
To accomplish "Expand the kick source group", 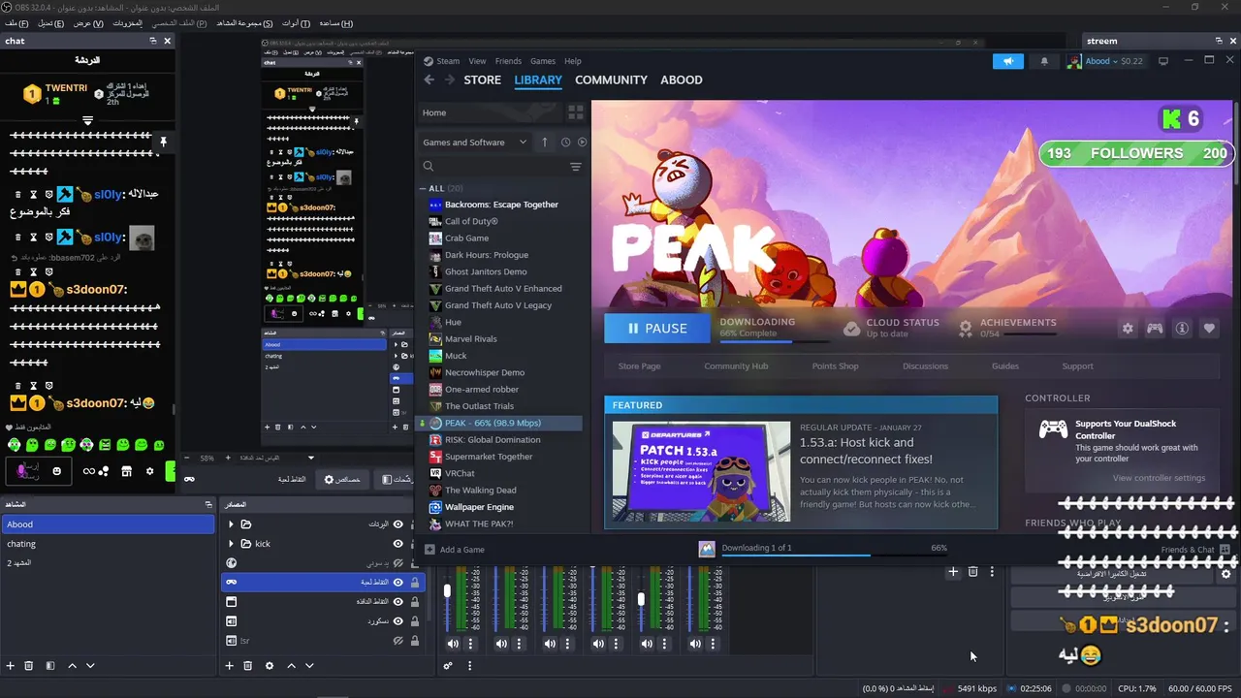I will click(231, 544).
